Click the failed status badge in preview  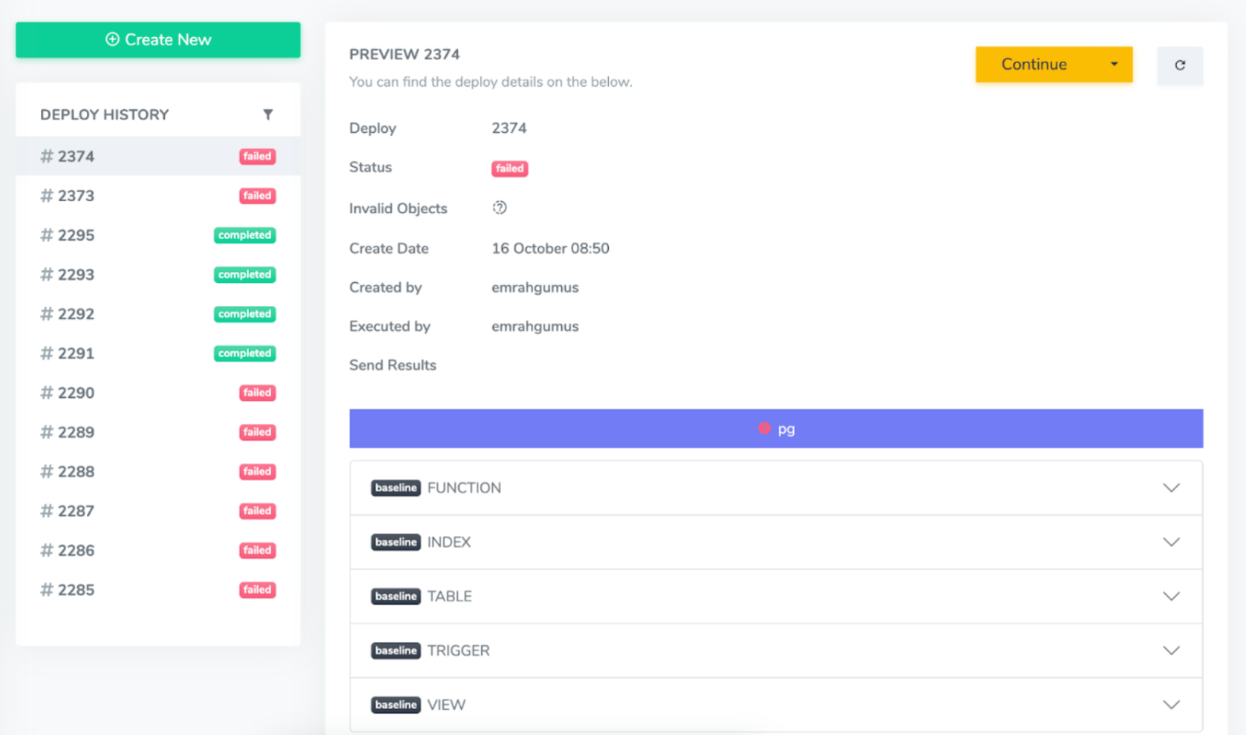pos(509,169)
